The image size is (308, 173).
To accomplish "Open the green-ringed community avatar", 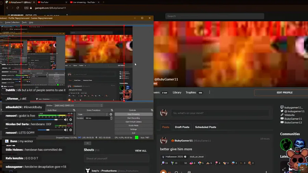I will coord(286,144).
